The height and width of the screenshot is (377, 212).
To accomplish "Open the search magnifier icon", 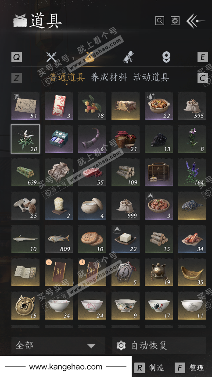I will click(x=159, y=21).
